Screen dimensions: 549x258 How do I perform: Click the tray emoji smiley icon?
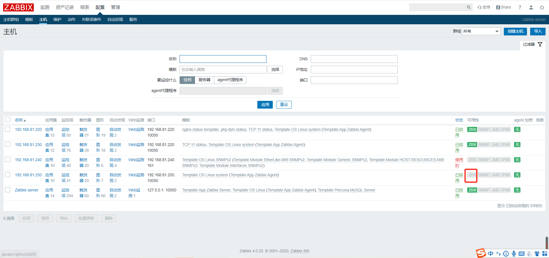click(x=506, y=253)
